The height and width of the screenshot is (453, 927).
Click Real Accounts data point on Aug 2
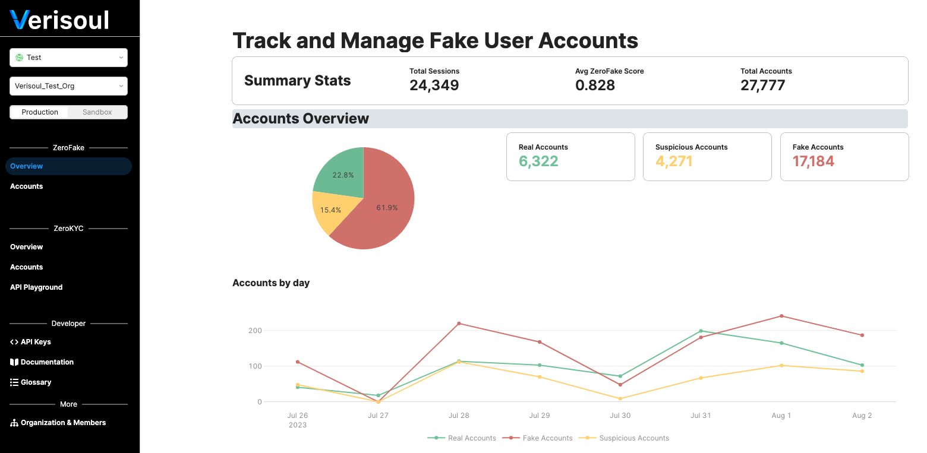(x=862, y=365)
